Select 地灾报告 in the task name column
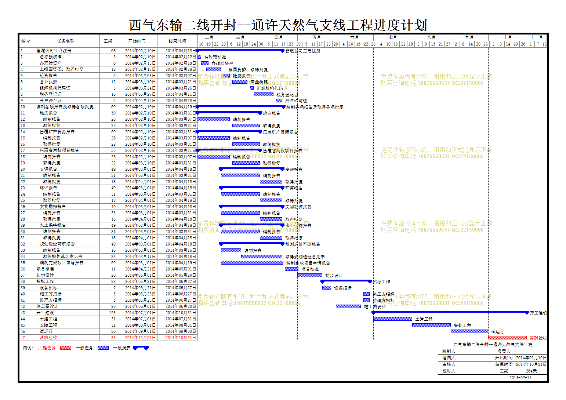 click(48, 113)
